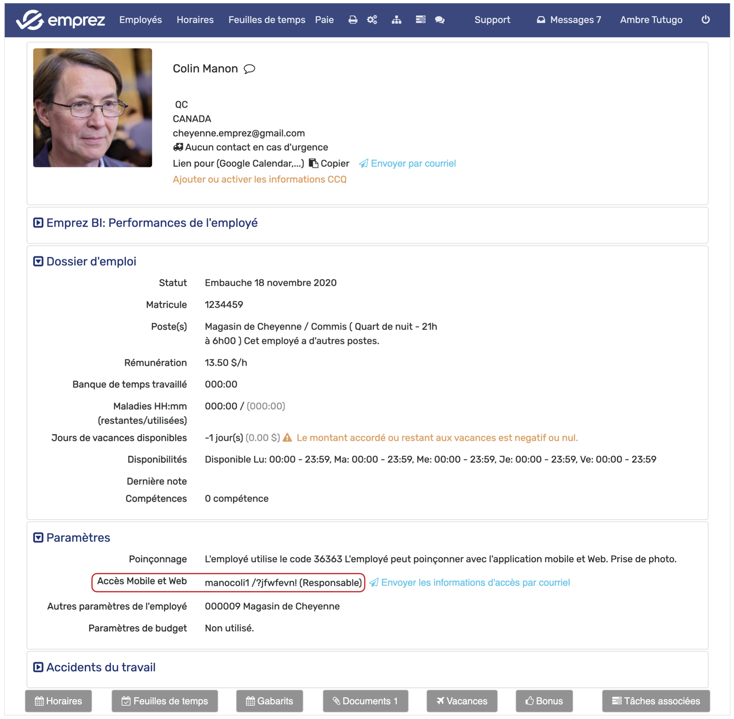The image size is (734, 719).
Task: Open the list/tasks icon in navbar
Action: point(420,20)
